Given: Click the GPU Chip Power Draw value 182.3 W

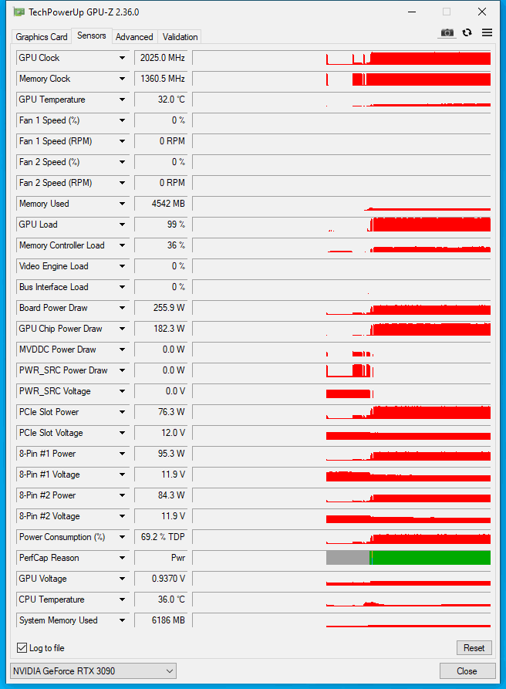Looking at the screenshot, I should (161, 329).
